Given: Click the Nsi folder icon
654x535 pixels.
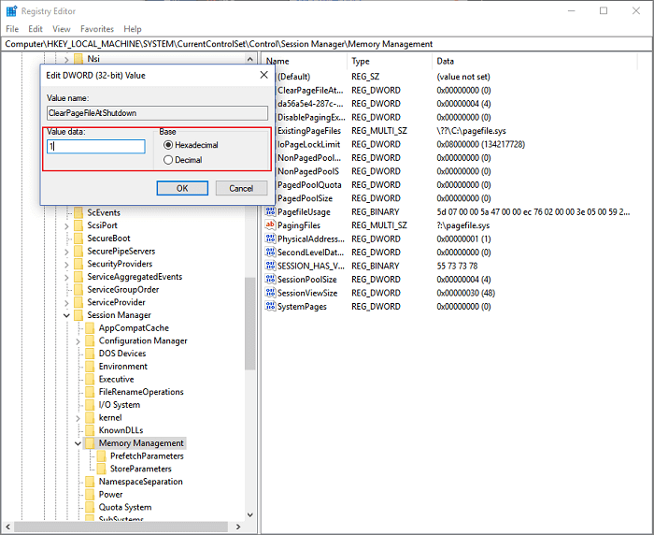Looking at the screenshot, I should [x=78, y=59].
